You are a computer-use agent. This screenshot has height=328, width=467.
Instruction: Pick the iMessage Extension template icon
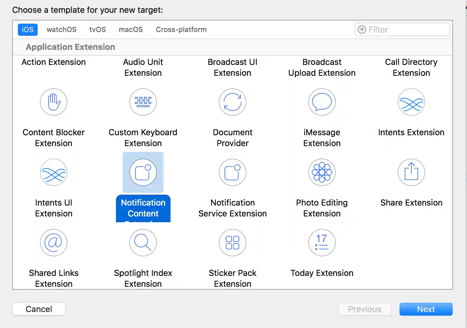click(x=322, y=102)
